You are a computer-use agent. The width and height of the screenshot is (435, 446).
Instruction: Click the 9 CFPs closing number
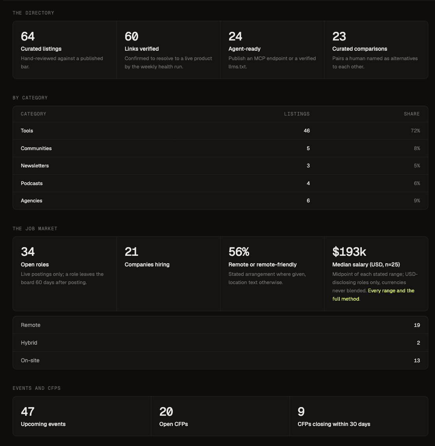point(301,411)
